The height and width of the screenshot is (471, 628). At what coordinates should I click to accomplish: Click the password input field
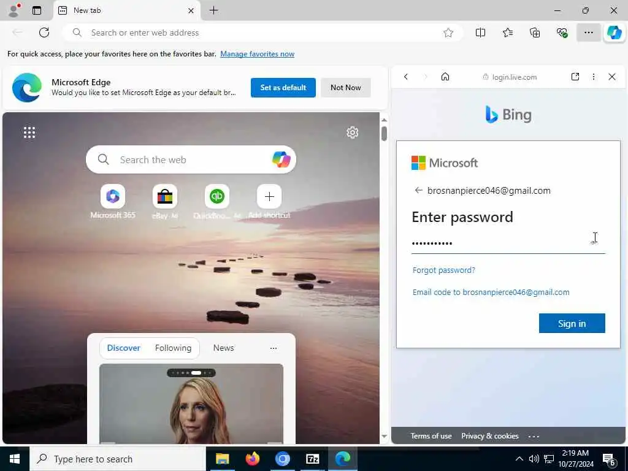pos(508,243)
